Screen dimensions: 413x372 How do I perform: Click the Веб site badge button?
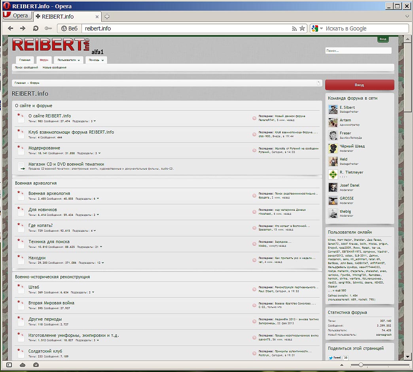point(70,28)
